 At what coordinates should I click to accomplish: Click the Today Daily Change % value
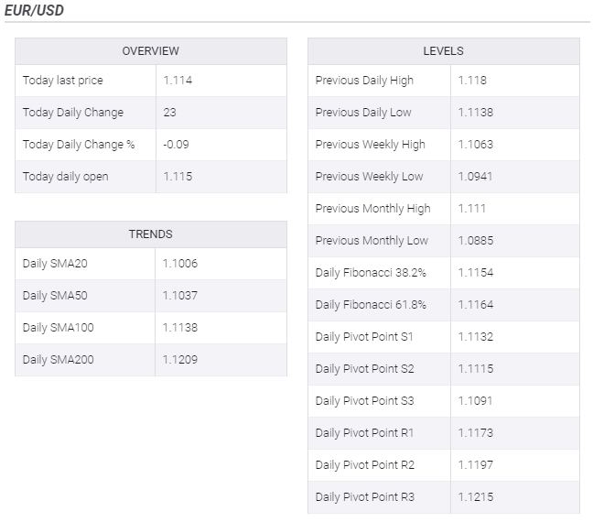[x=176, y=145]
